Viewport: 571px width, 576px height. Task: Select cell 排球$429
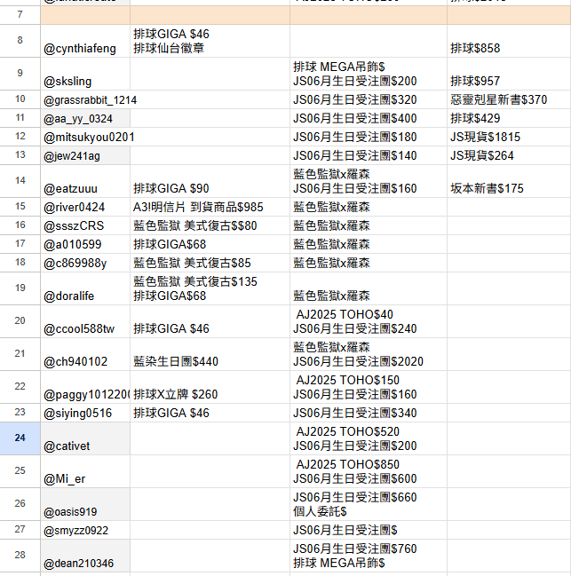pyautogui.click(x=509, y=118)
